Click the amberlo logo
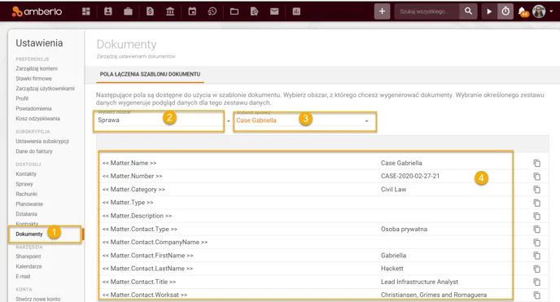Image resolution: width=560 pixels, height=302 pixels. (x=37, y=11)
